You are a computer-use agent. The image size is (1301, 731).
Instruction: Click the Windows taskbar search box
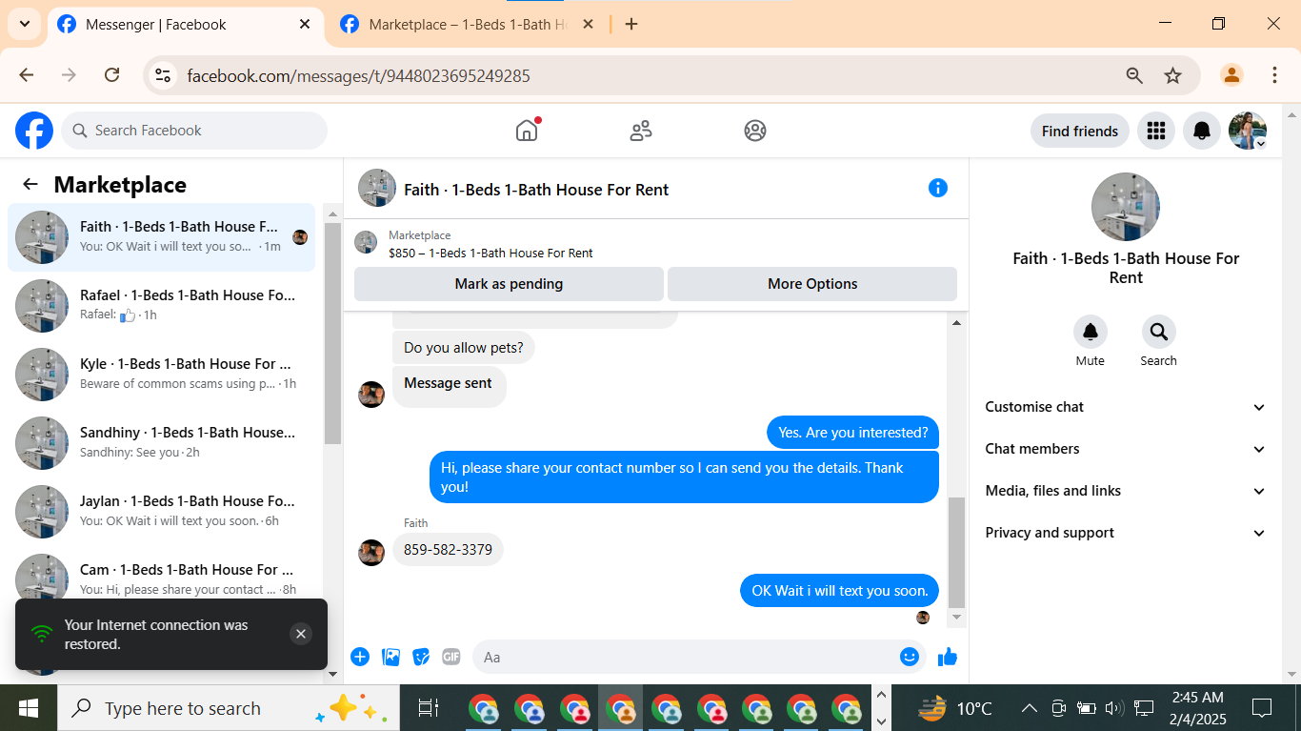[x=229, y=708]
